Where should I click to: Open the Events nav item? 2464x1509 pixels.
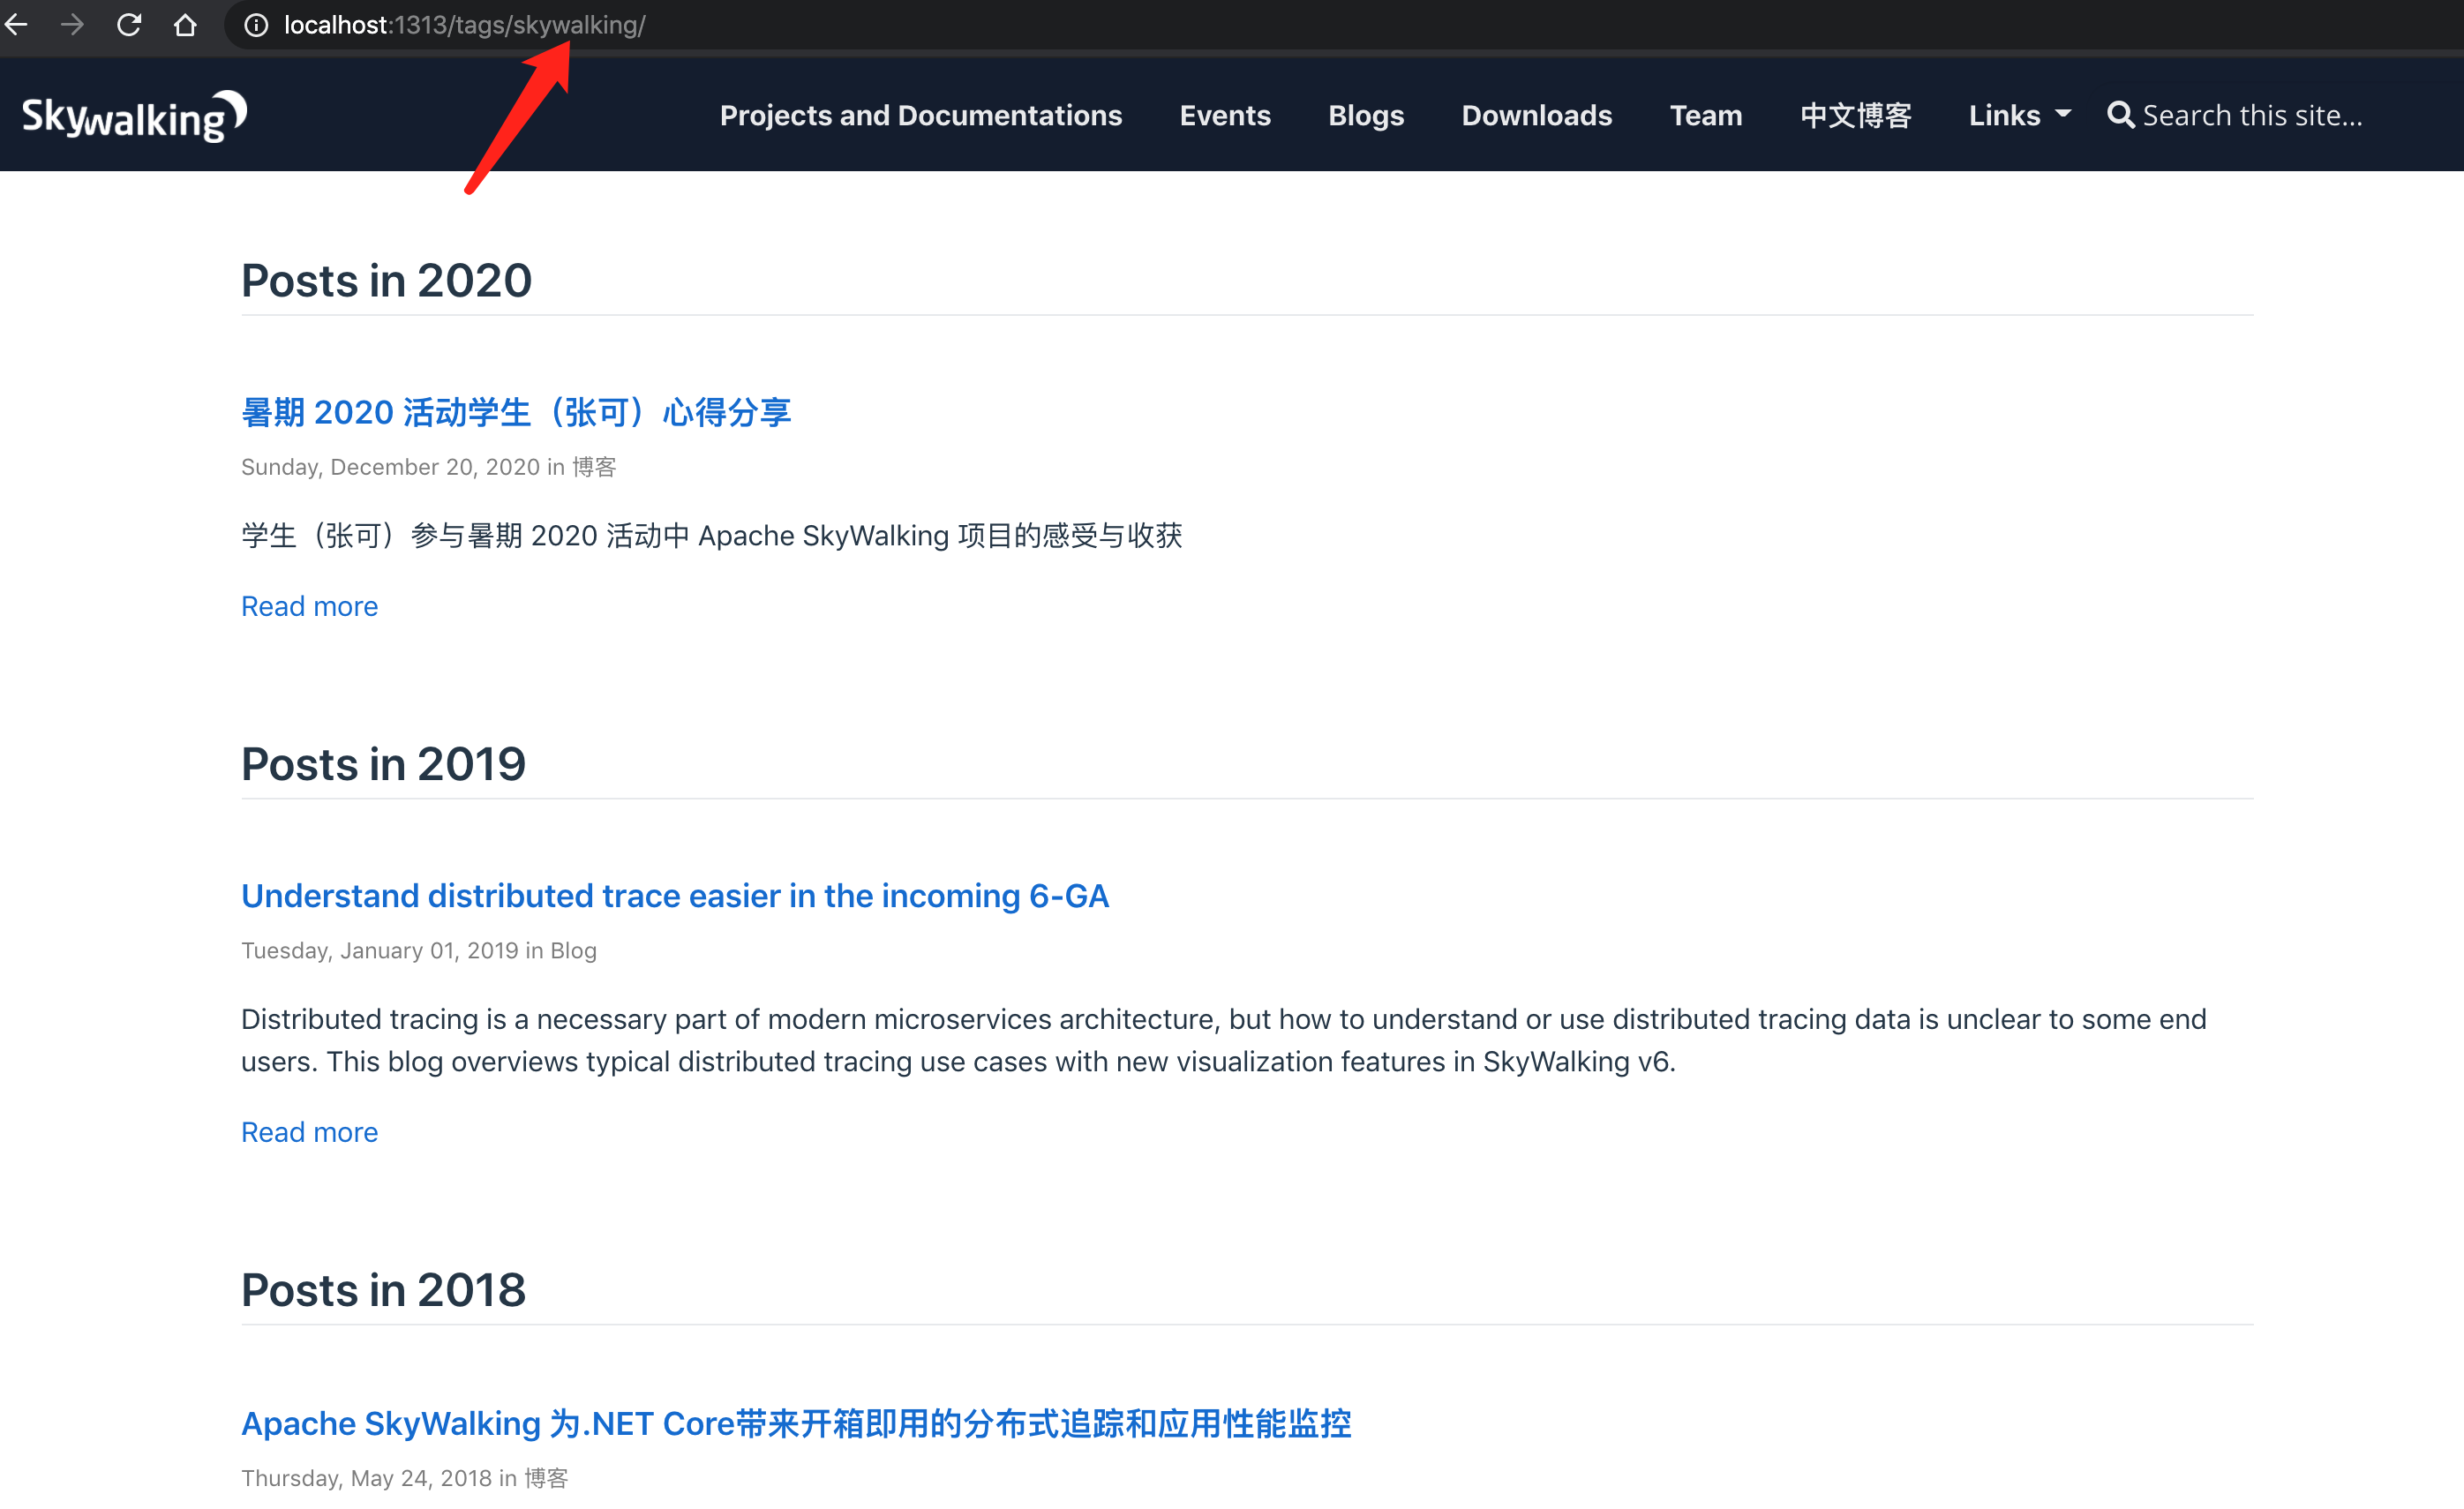1224,115
